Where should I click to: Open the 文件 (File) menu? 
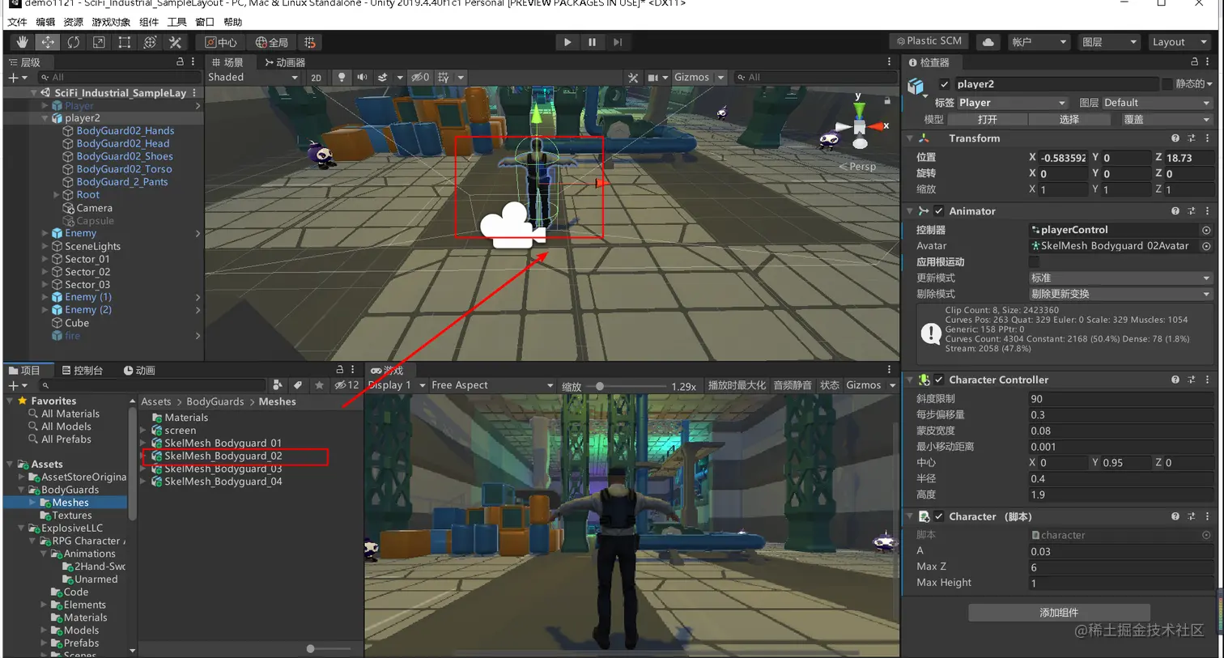17,22
